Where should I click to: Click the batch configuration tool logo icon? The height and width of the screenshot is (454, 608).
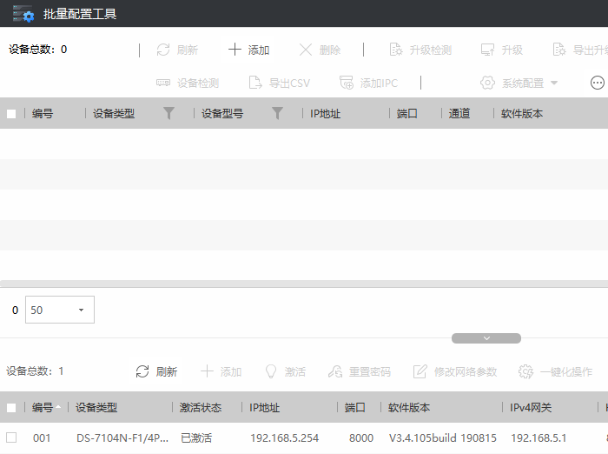click(23, 14)
